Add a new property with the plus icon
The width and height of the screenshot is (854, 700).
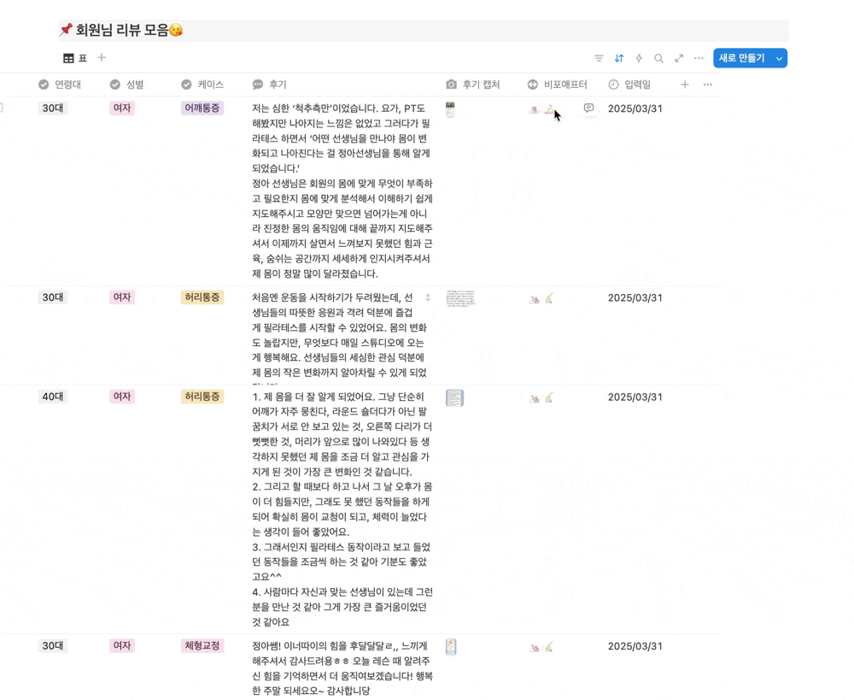click(x=687, y=85)
